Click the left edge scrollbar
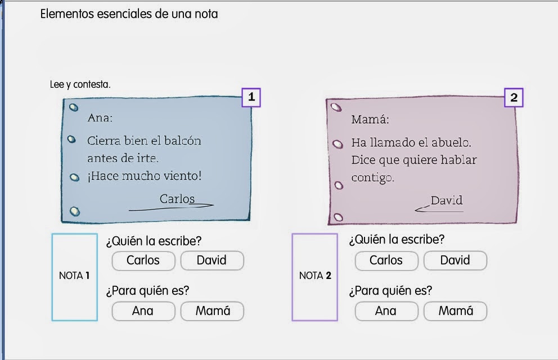558x360 pixels. click(x=3, y=180)
